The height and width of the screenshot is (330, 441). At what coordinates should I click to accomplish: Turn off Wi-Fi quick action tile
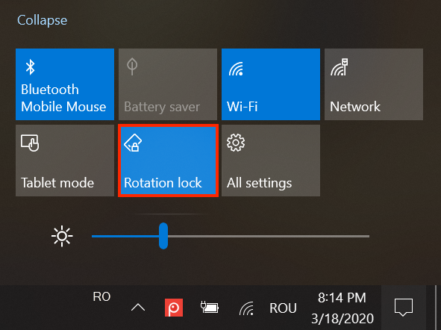[271, 84]
